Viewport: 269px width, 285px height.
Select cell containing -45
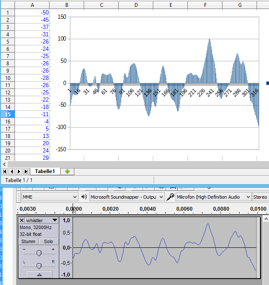click(x=32, y=20)
